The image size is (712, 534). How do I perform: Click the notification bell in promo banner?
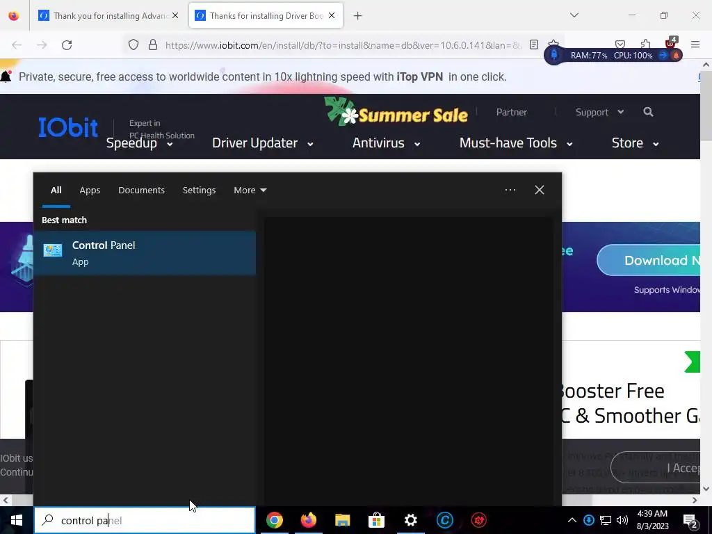point(6,76)
